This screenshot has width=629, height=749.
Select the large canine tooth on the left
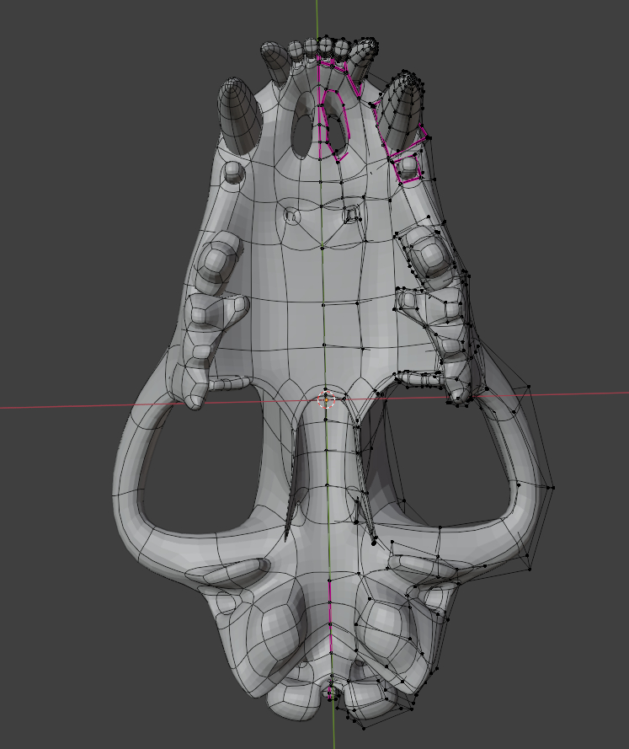coord(238,114)
